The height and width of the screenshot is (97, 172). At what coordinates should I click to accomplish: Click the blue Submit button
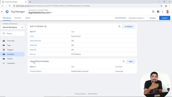165,18
